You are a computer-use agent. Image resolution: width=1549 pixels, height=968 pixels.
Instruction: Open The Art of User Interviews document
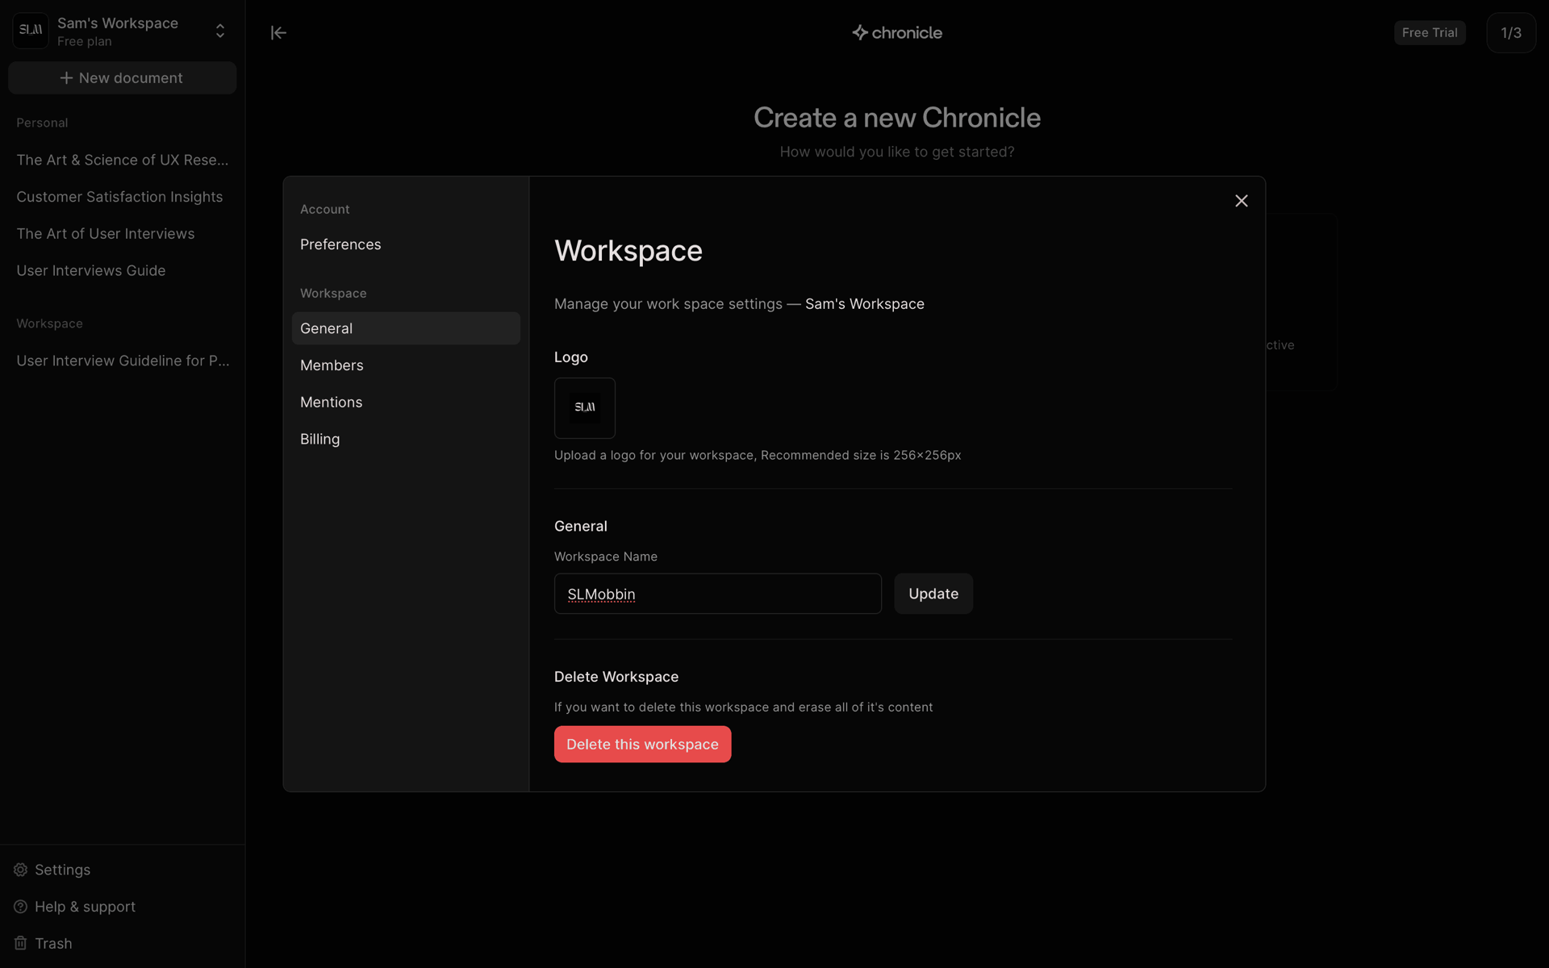(106, 234)
